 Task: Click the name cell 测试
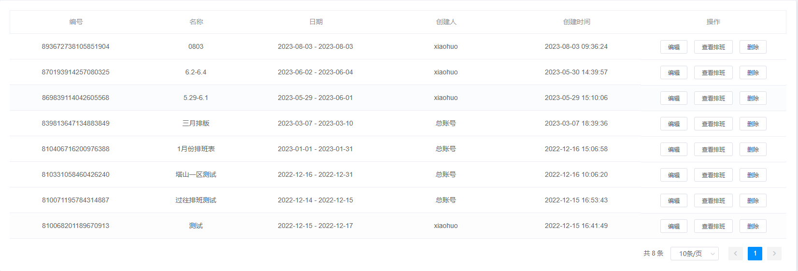(196, 226)
